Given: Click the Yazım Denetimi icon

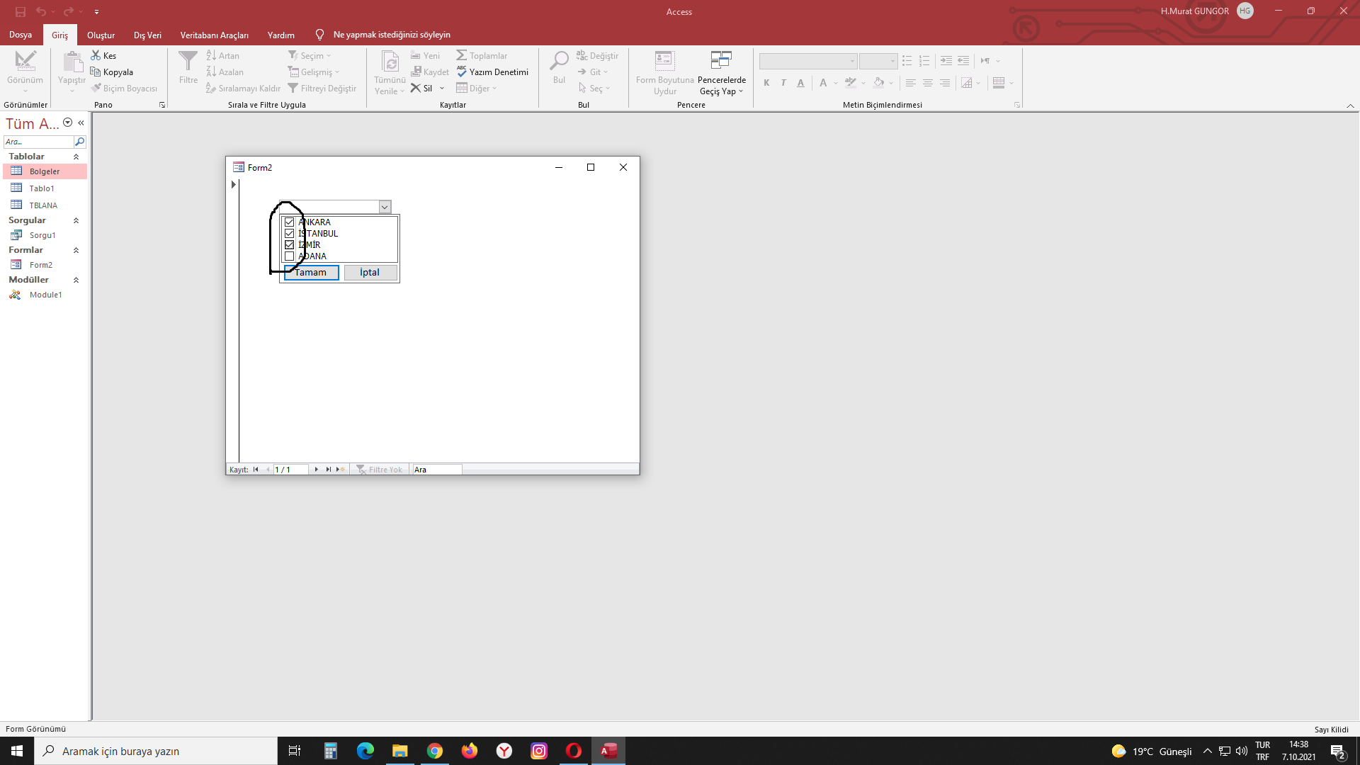Looking at the screenshot, I should (462, 72).
